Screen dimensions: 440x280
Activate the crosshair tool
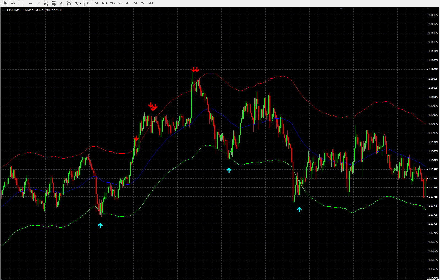pyautogui.click(x=13, y=3)
